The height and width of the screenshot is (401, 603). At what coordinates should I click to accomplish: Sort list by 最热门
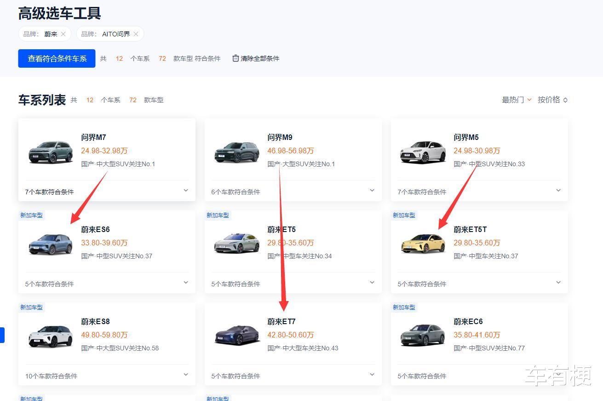[x=517, y=100]
